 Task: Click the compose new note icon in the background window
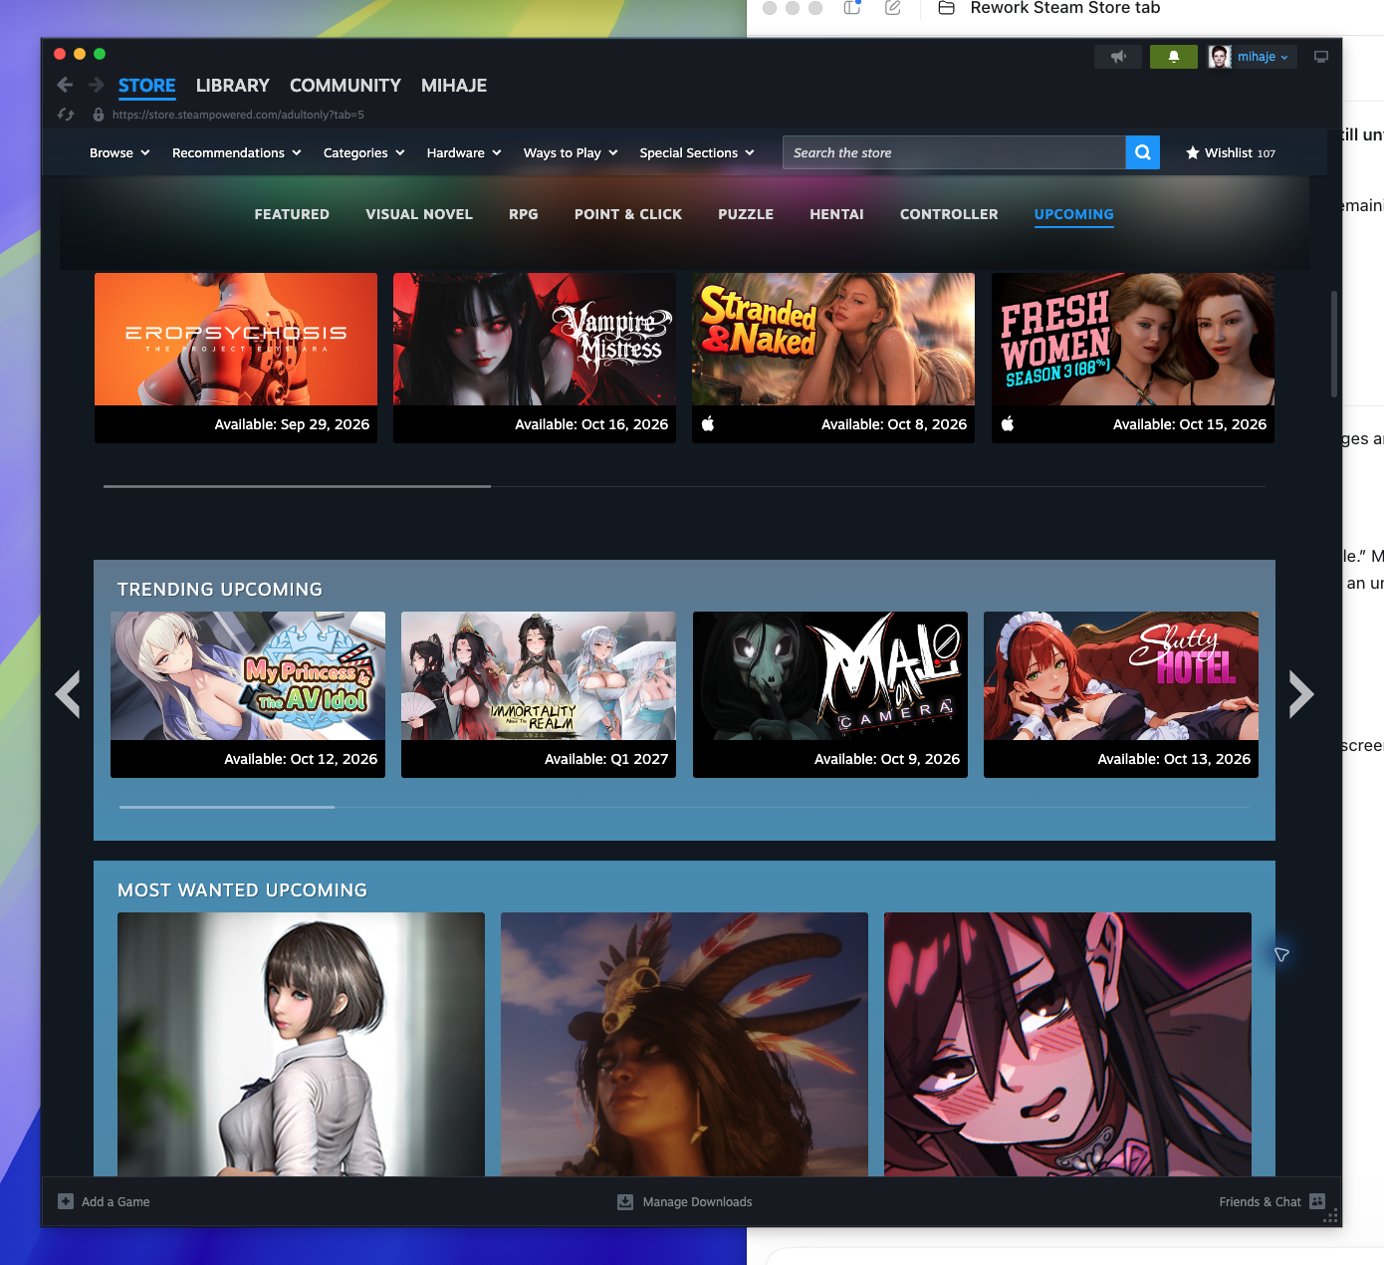point(893,8)
